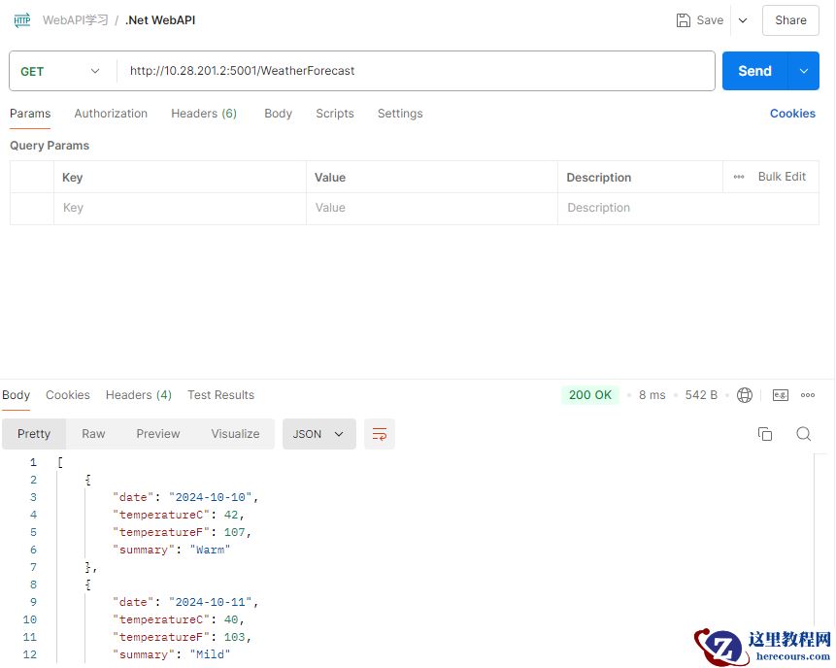836x668 pixels.
Task: Click the "Warm" summary value
Action: [210, 550]
